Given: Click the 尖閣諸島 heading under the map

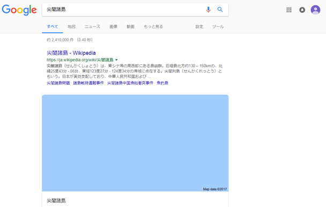Looking at the screenshot, I should click(x=56, y=201).
